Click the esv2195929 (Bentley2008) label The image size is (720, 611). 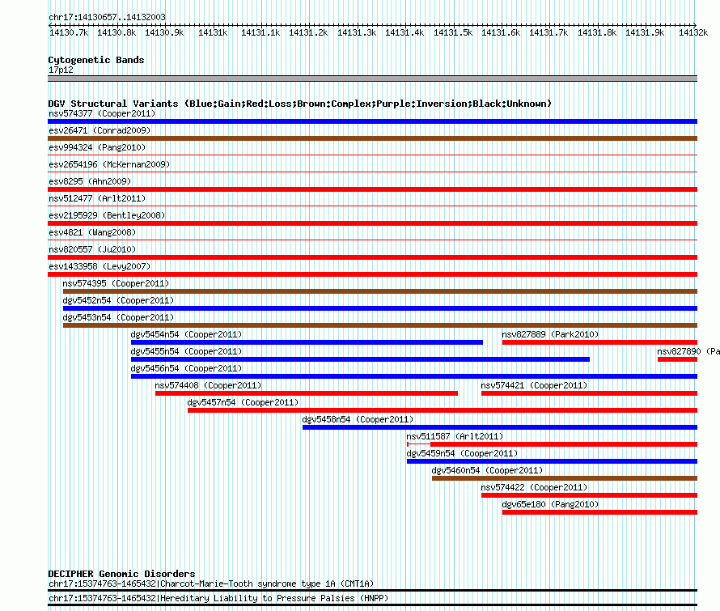click(107, 215)
